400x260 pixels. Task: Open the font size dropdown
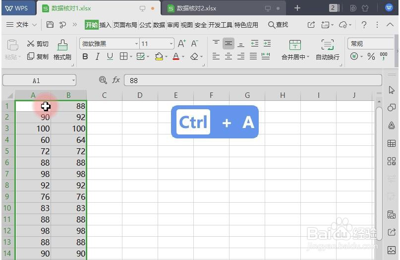pos(171,44)
